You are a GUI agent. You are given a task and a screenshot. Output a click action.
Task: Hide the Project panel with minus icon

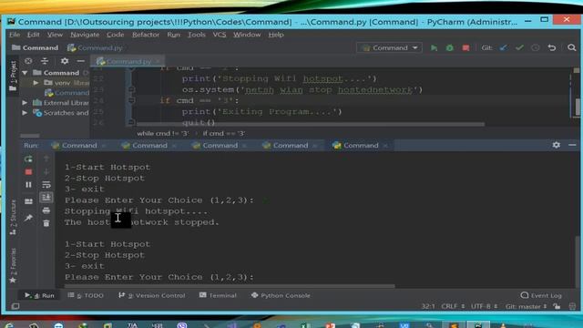pos(81,61)
